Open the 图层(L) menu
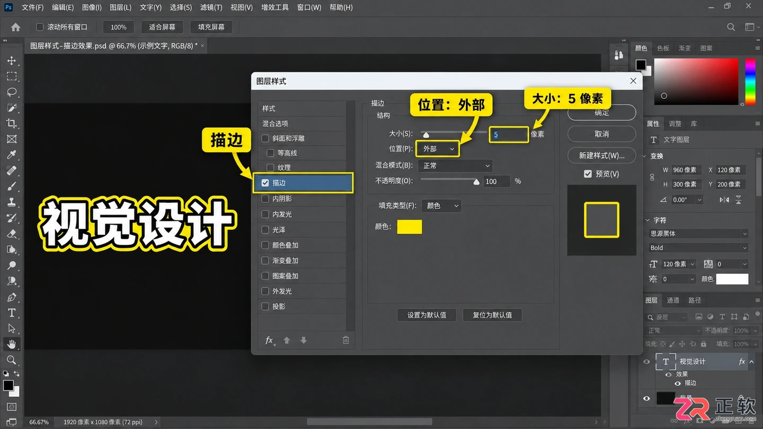Image resolution: width=763 pixels, height=429 pixels. (x=120, y=7)
